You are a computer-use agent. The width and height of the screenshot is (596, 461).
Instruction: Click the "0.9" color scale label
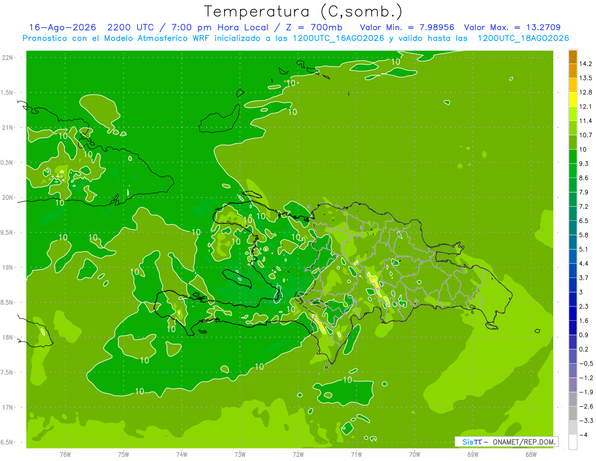pos(585,335)
